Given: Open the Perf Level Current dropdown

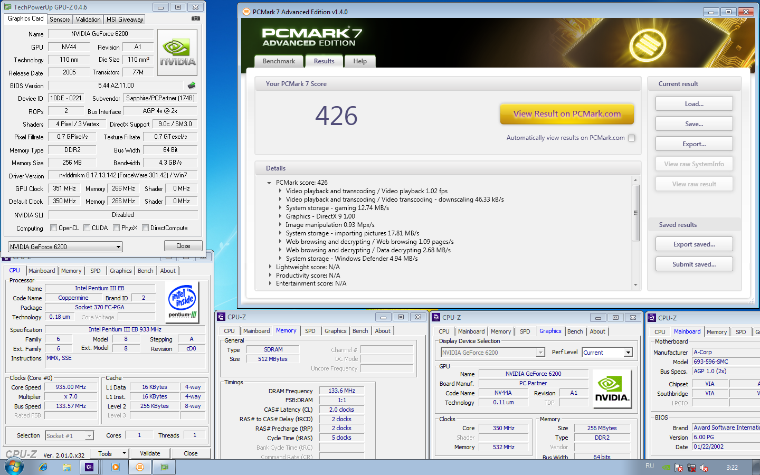Looking at the screenshot, I should coord(607,352).
